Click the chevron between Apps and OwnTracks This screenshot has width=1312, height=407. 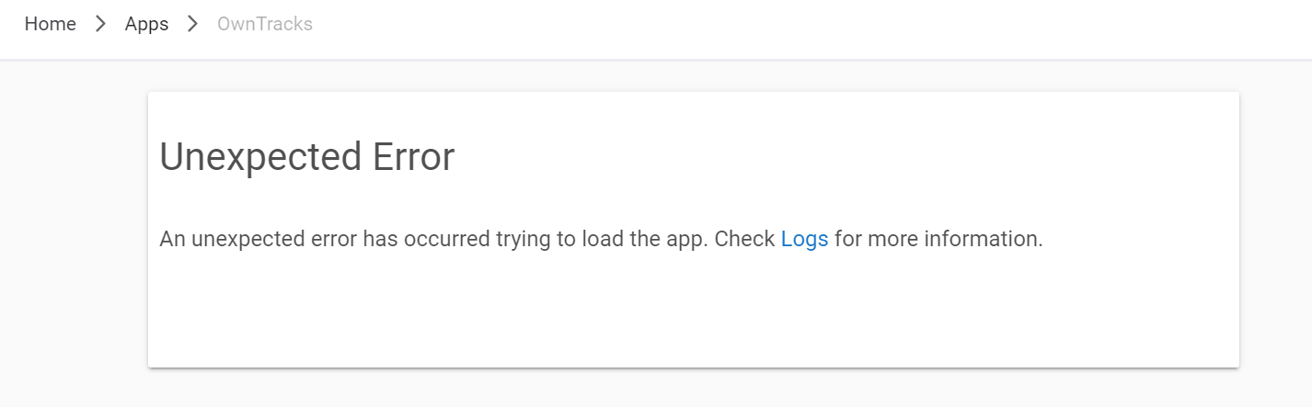[192, 24]
